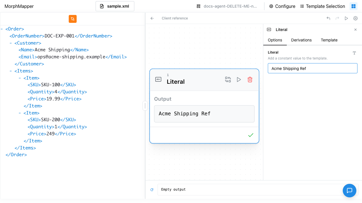Open Template Selection

click(322, 6)
